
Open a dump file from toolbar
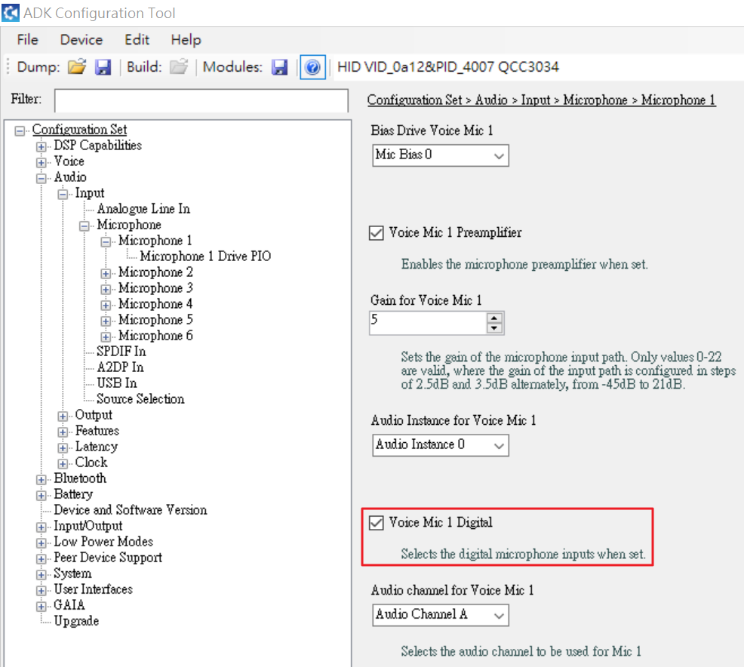coord(76,67)
